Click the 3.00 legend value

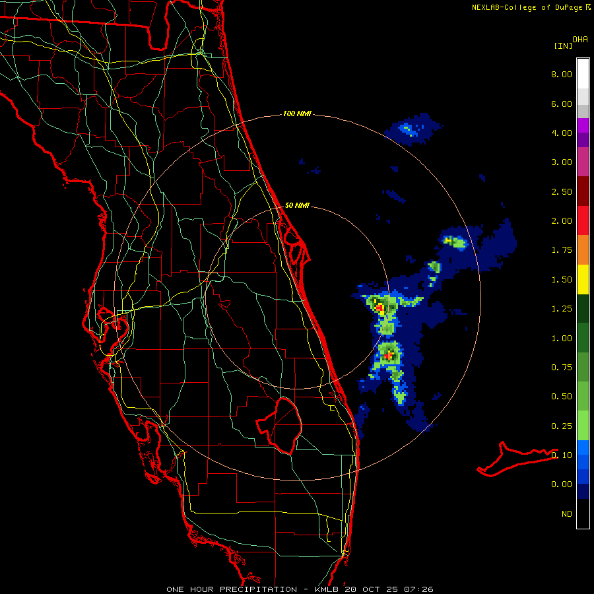(x=562, y=162)
